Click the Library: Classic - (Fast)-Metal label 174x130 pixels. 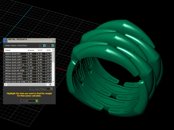pyautogui.click(x=16, y=45)
